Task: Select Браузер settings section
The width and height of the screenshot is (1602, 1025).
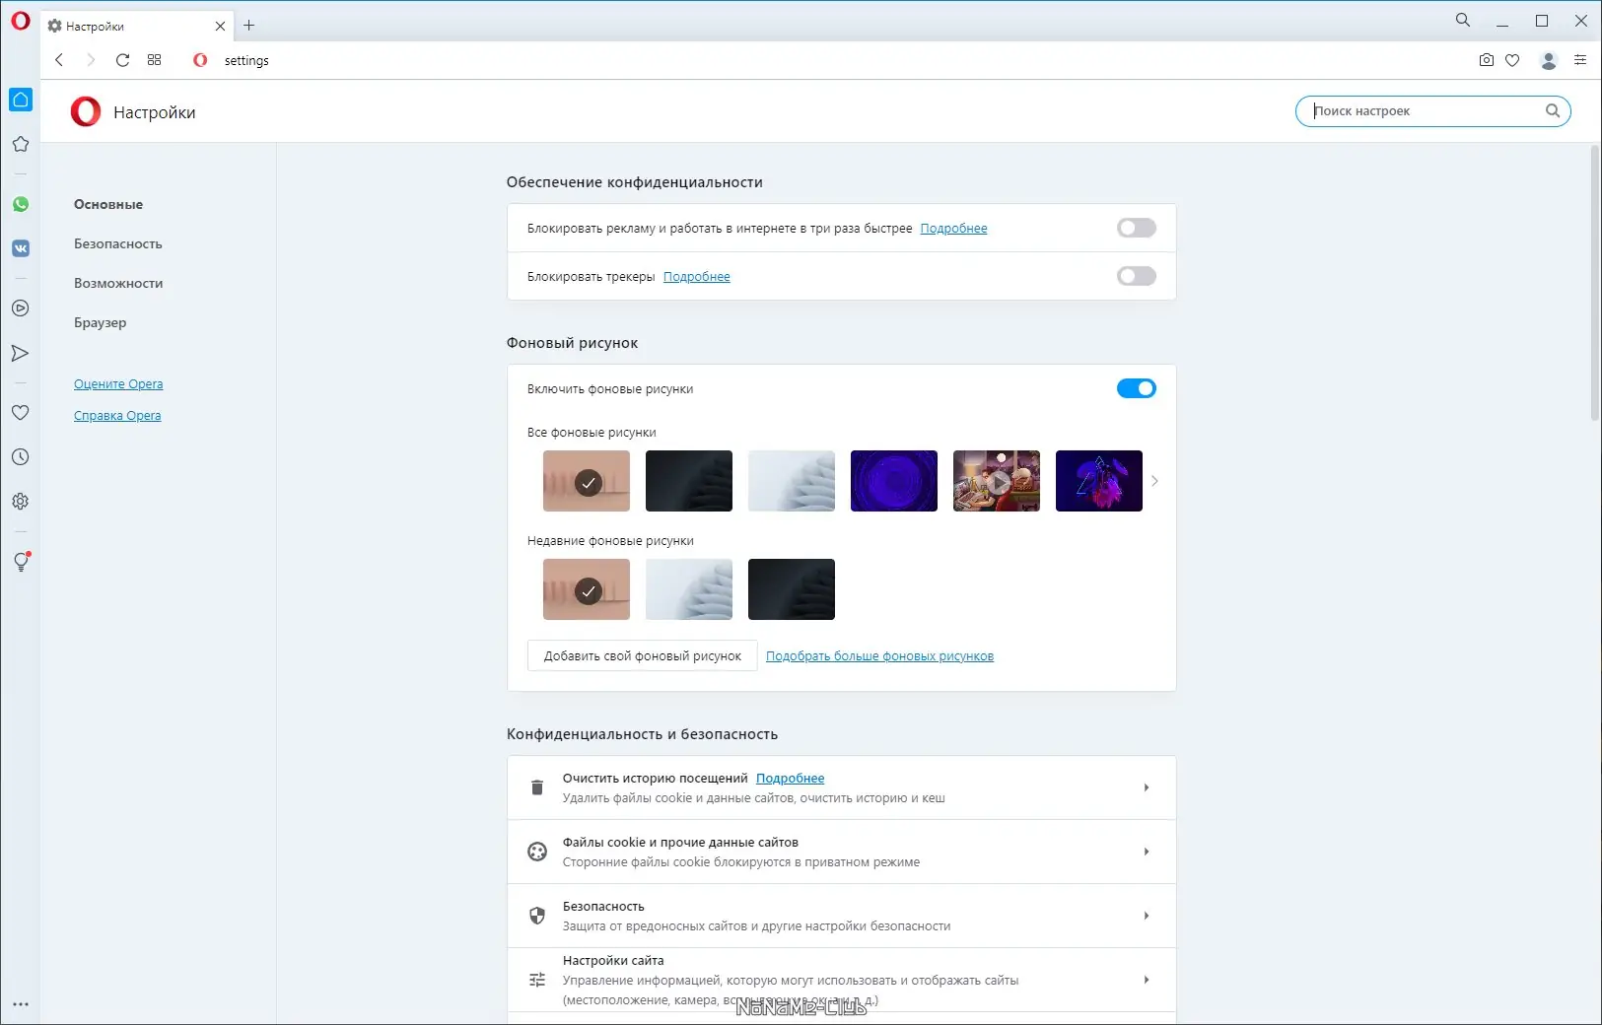Action: (101, 322)
